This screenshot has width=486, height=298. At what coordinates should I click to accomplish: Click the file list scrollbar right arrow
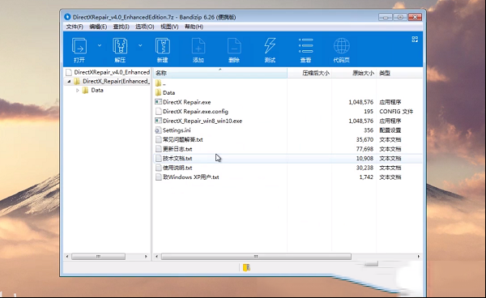(x=419, y=257)
